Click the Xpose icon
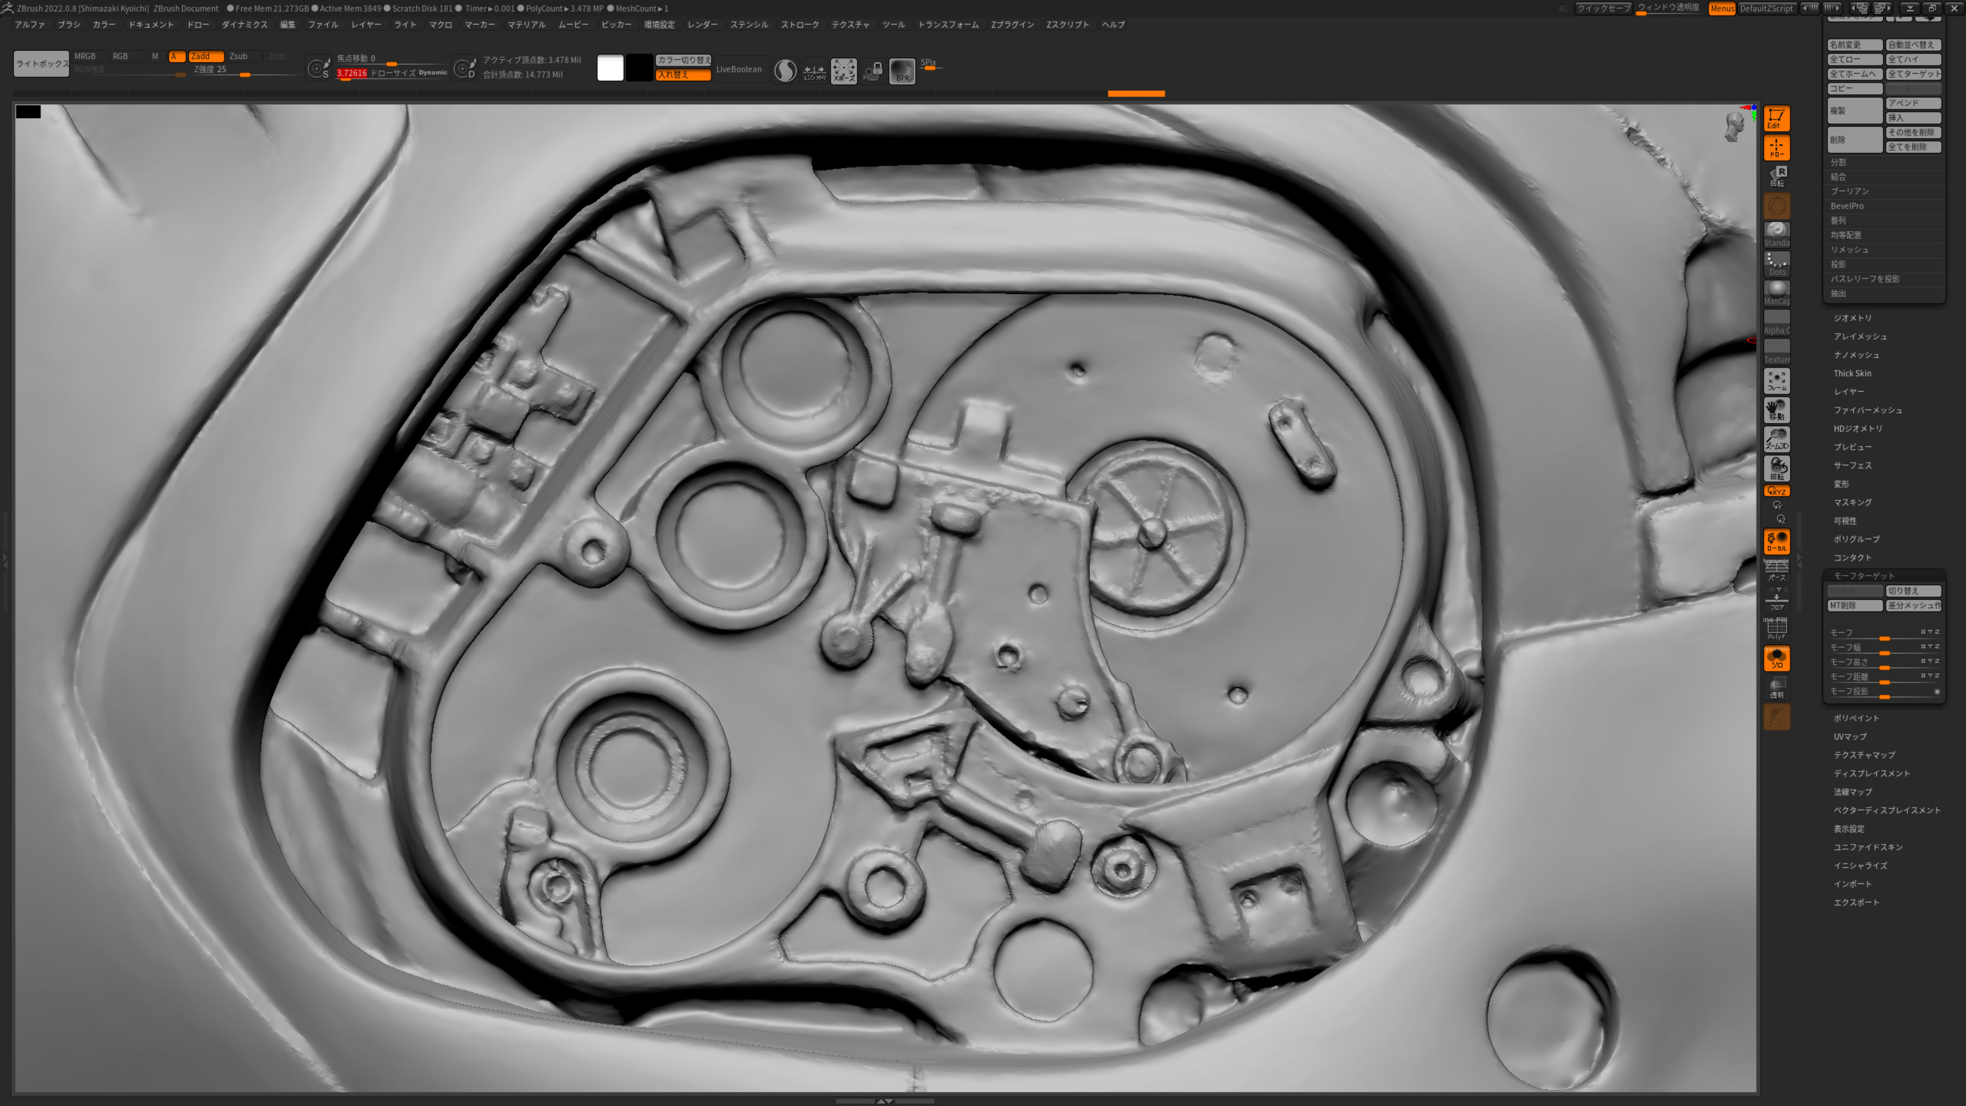The width and height of the screenshot is (1966, 1106). point(843,71)
